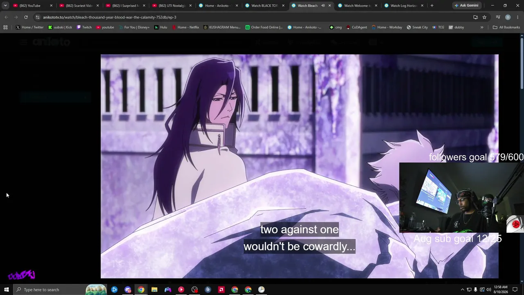
Task: Open the game controller app on the taskbar
Action: [x=168, y=290]
